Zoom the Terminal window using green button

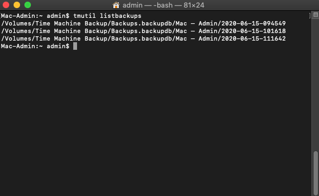tap(28, 5)
